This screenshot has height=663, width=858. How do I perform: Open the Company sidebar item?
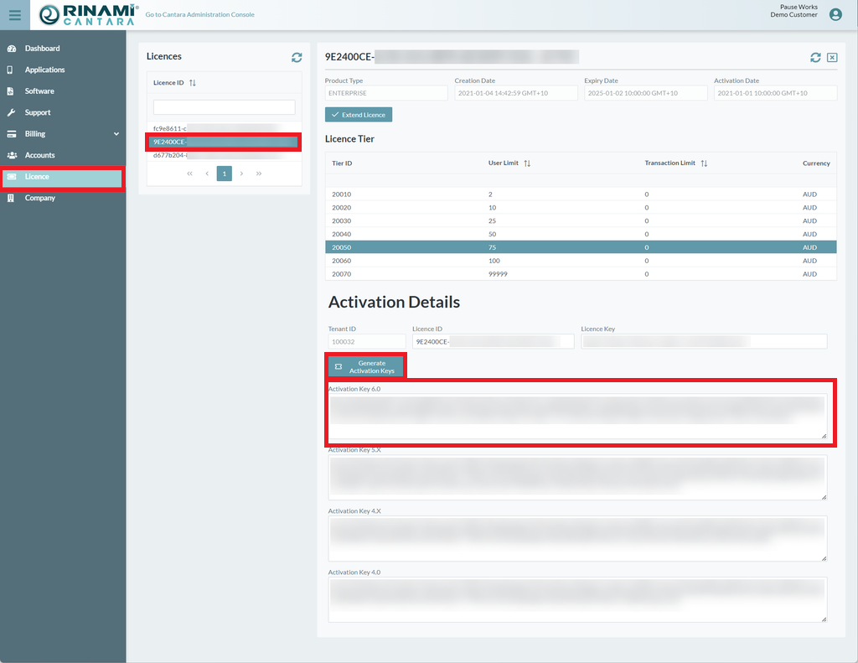coord(39,198)
